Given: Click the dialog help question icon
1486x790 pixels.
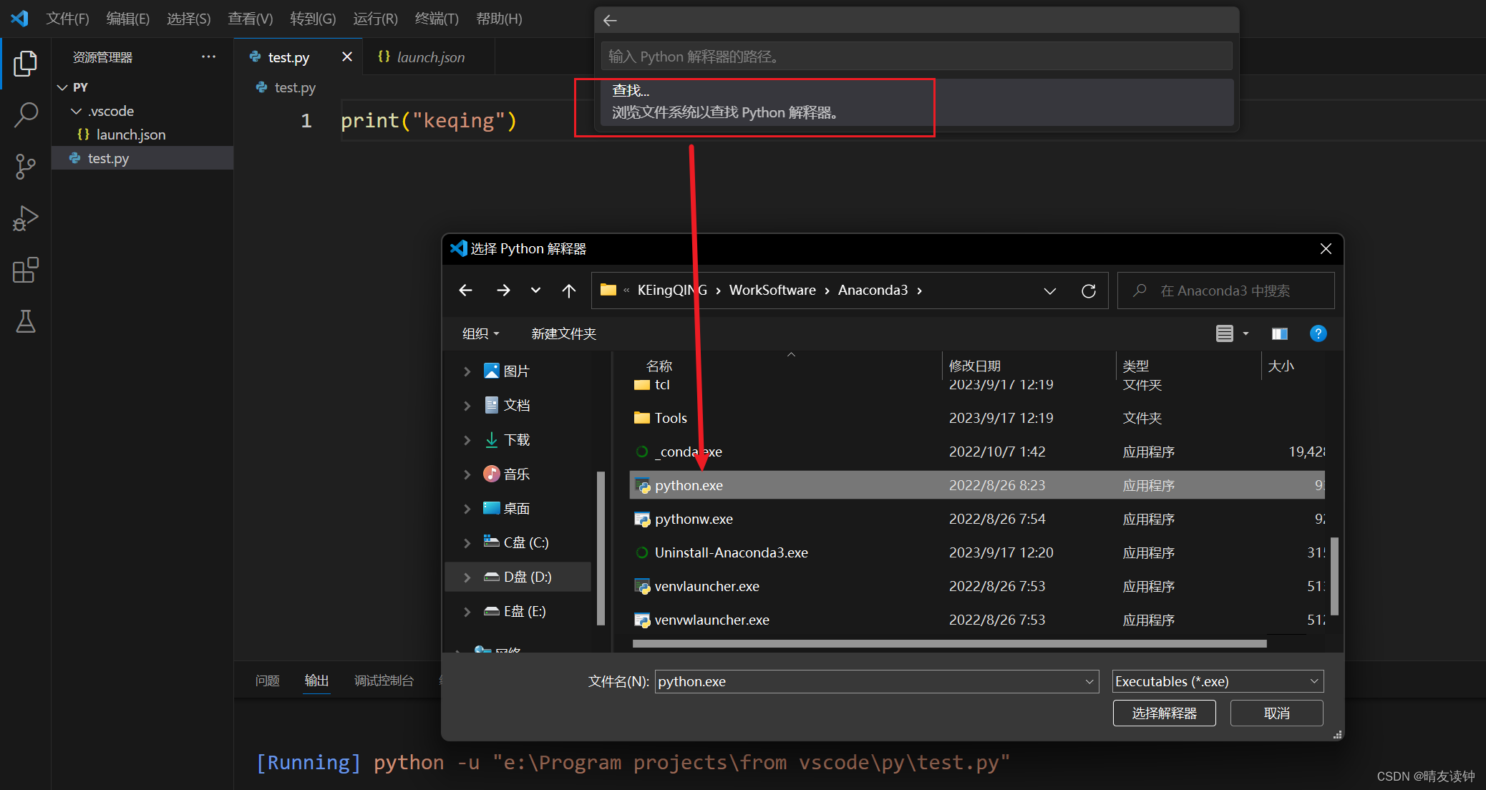Looking at the screenshot, I should pyautogui.click(x=1318, y=333).
